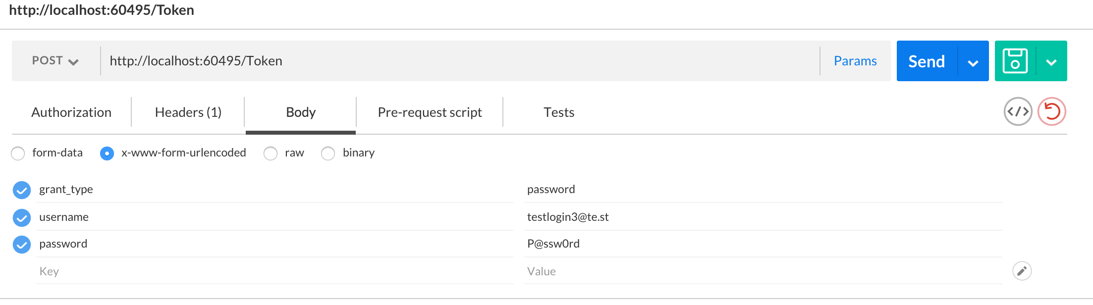This screenshot has height=305, width=1093.
Task: Disable the username parameter row
Action: click(22, 217)
